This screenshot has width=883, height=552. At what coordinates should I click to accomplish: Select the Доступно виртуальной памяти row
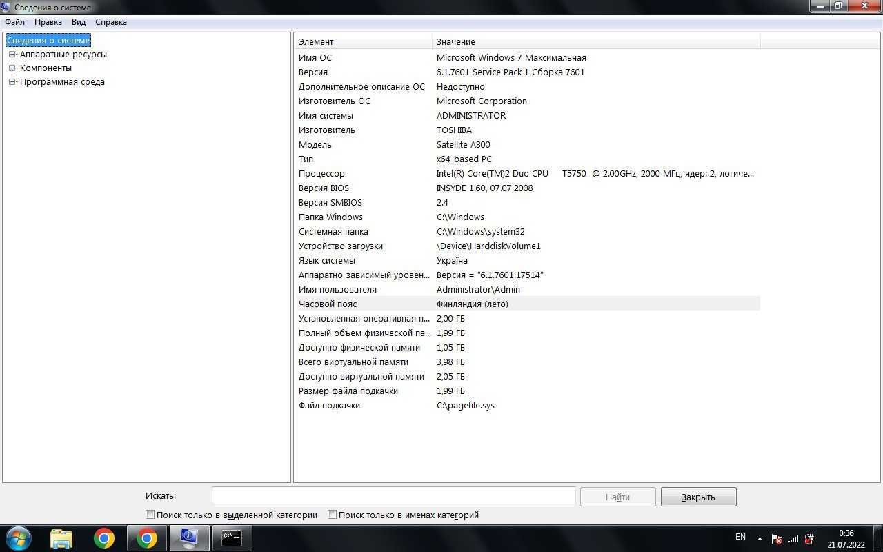coord(527,377)
